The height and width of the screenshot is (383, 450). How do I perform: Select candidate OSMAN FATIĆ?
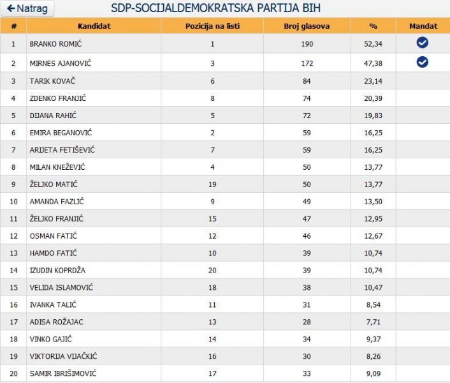54,236
